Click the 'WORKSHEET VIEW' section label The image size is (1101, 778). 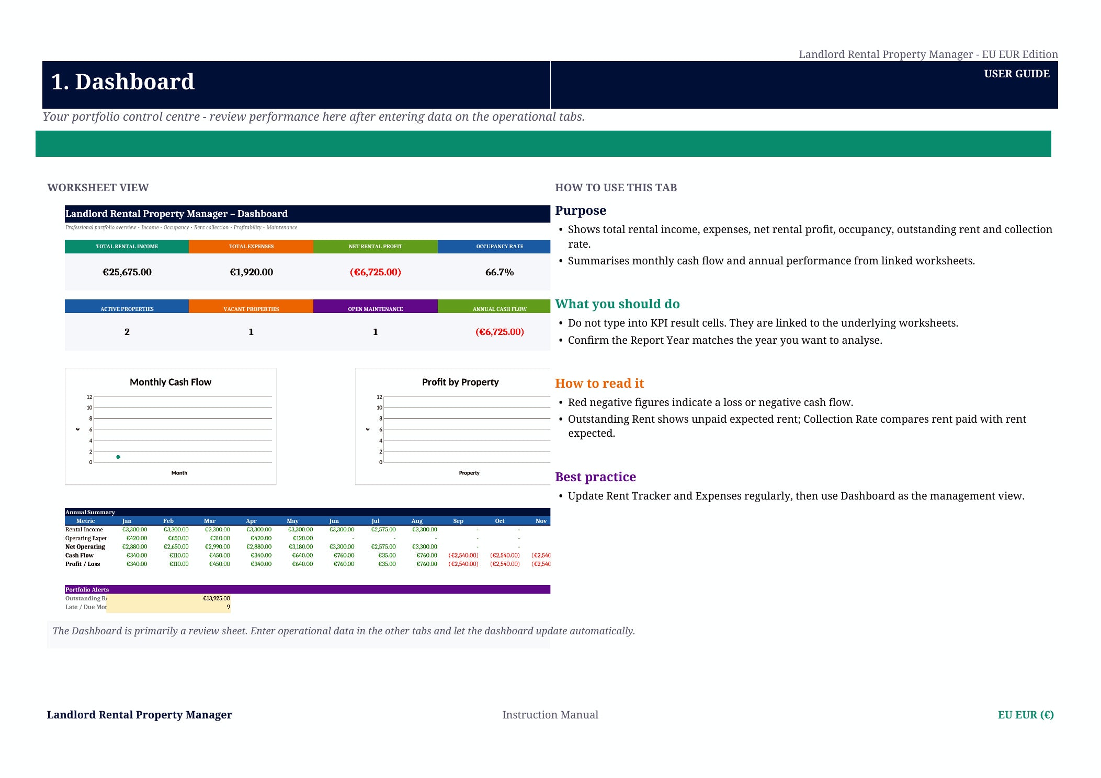[98, 188]
